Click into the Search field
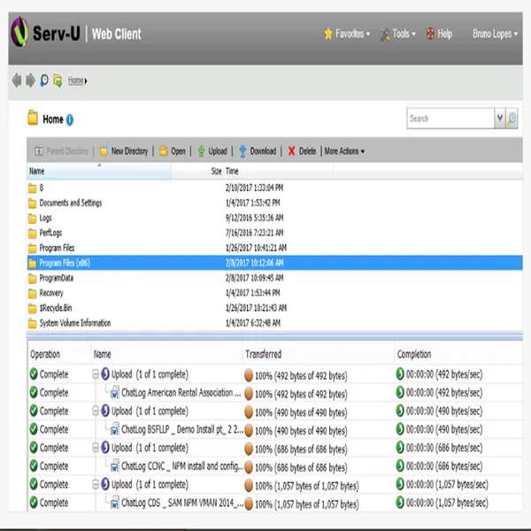 [x=450, y=119]
